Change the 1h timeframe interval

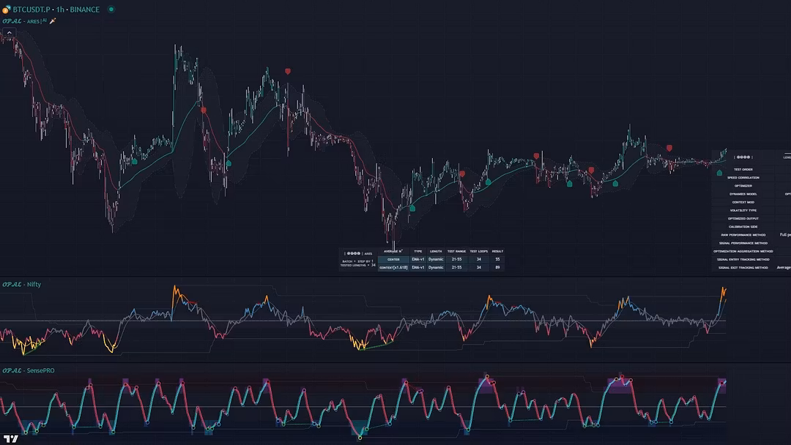click(60, 10)
